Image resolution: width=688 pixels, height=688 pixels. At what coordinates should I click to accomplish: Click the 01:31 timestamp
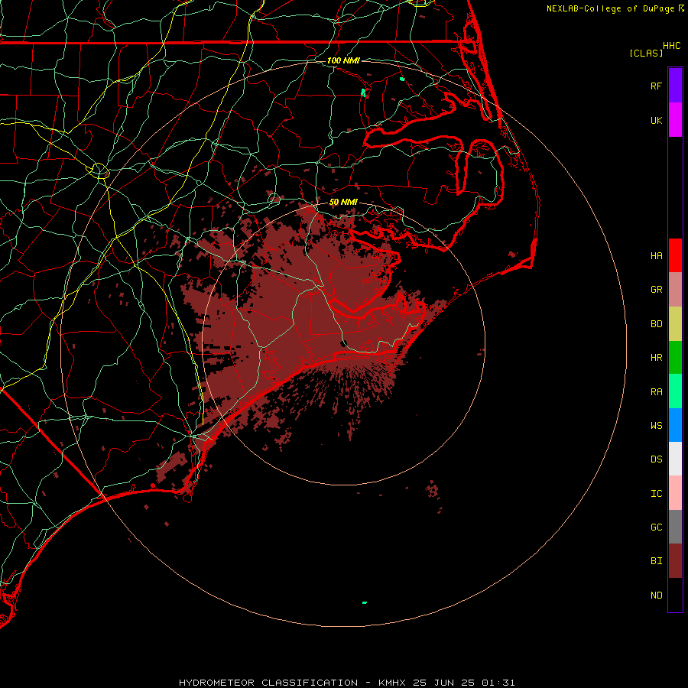[x=498, y=683]
